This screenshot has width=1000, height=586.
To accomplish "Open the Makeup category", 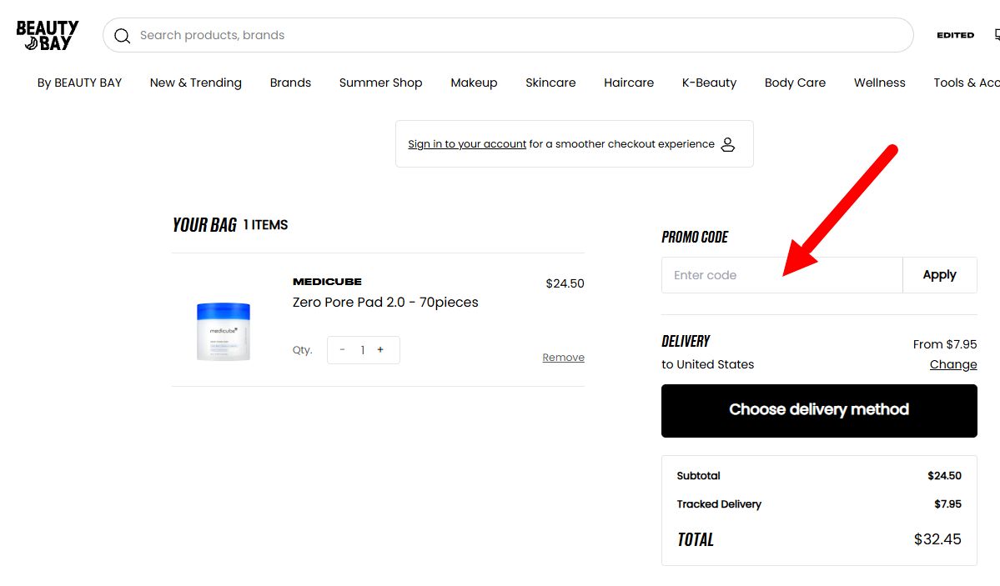I will click(x=474, y=83).
